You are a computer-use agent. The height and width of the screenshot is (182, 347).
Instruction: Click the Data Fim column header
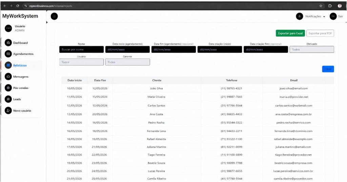click(x=100, y=80)
